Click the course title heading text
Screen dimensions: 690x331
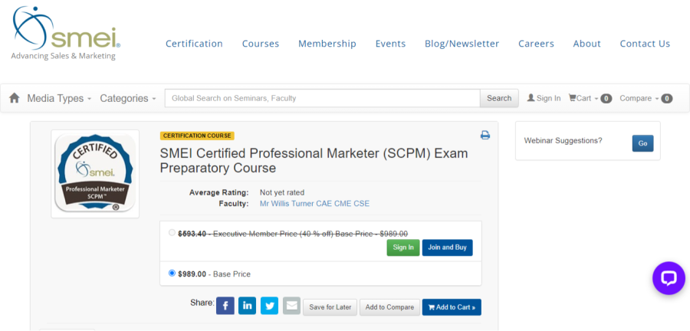click(314, 160)
